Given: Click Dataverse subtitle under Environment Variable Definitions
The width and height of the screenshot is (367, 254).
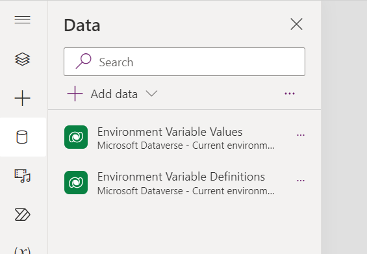Looking at the screenshot, I should (186, 191).
